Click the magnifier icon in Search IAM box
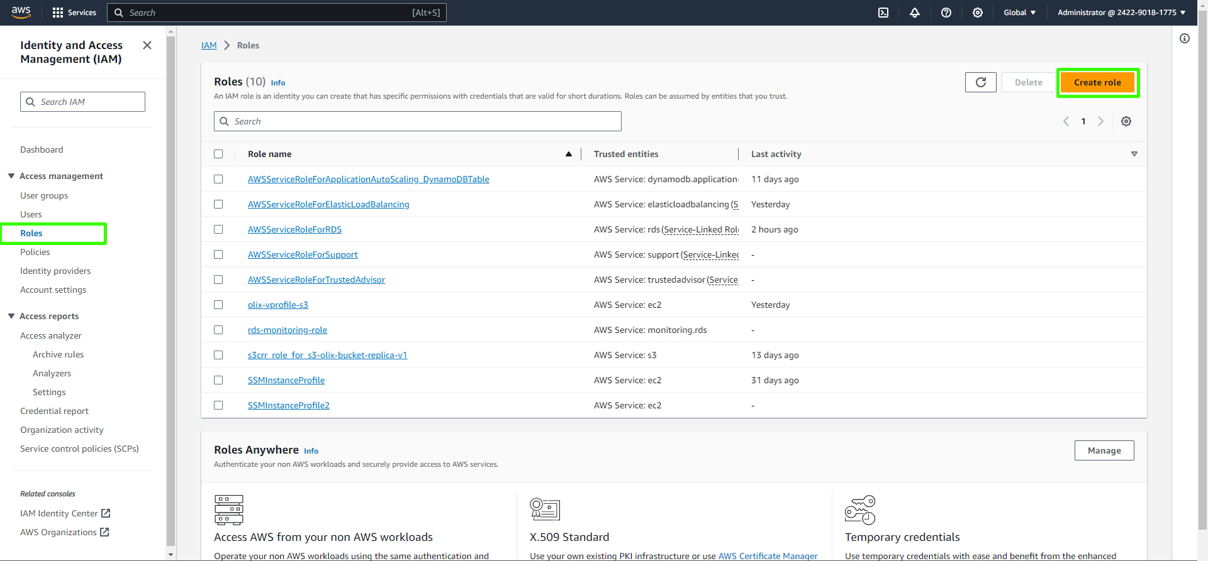This screenshot has width=1208, height=561. point(30,102)
